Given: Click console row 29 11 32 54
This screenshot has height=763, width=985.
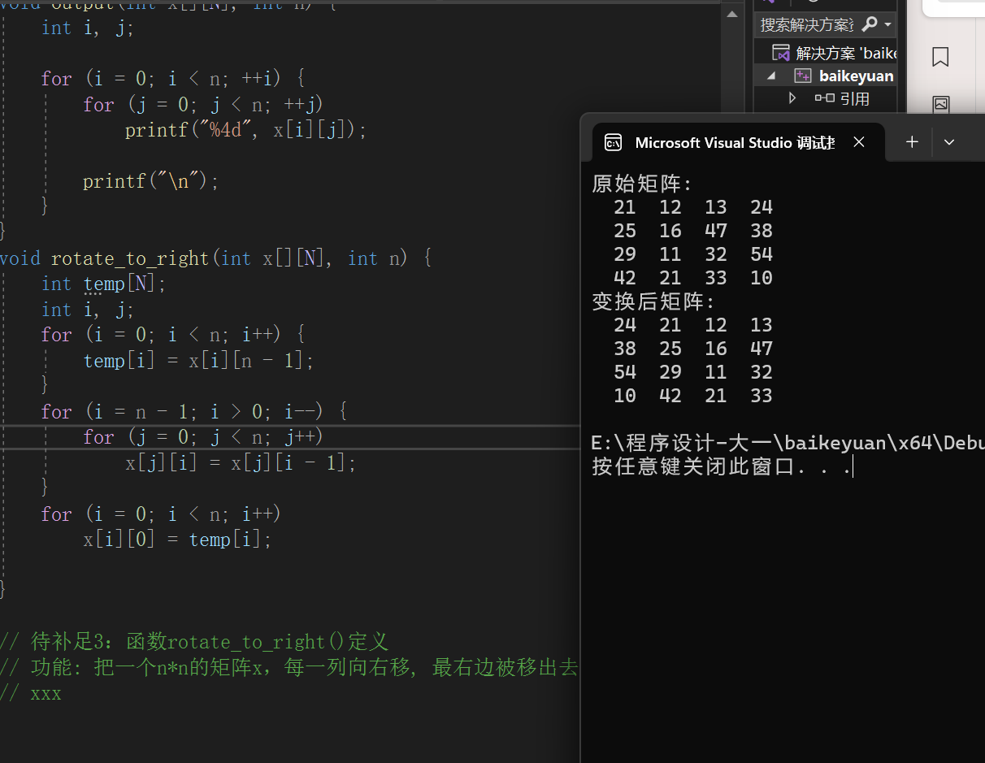Looking at the screenshot, I should 693,254.
